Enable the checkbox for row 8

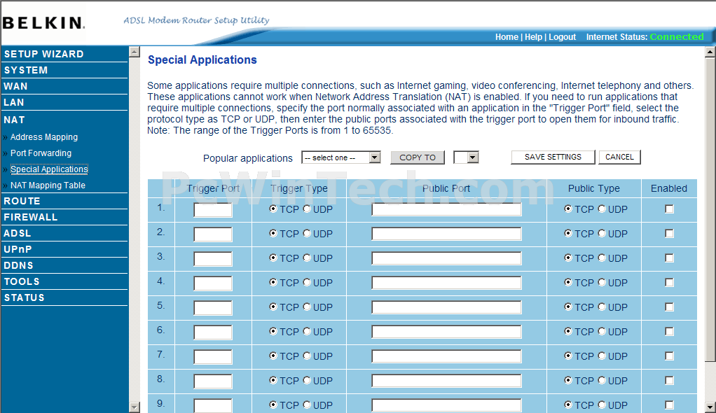pyautogui.click(x=669, y=381)
